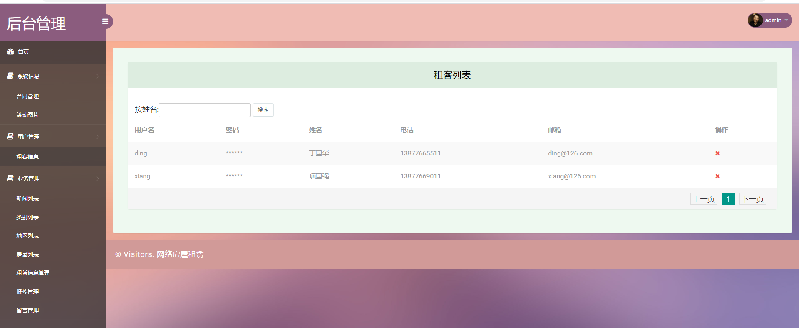Open 租客信息 in sidebar
Screen dimensions: 799x328
28,157
